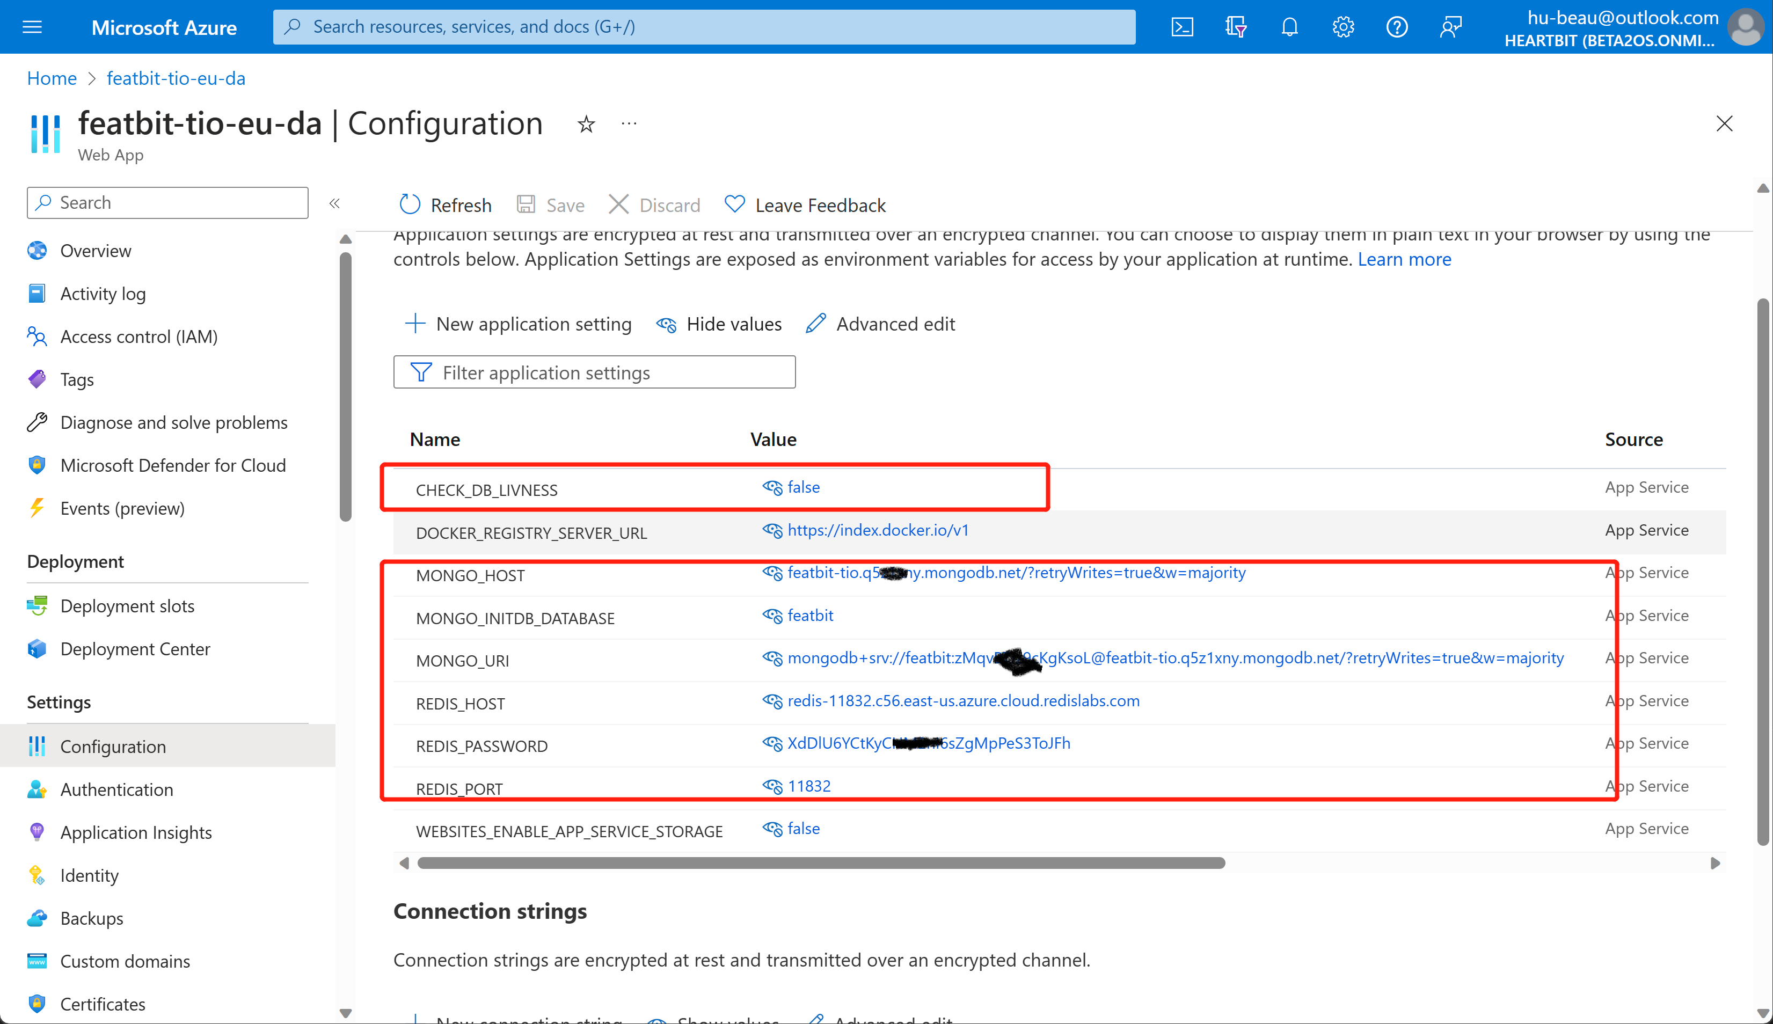The height and width of the screenshot is (1024, 1773).
Task: Click the MONGO_URI setting name
Action: (x=462, y=661)
